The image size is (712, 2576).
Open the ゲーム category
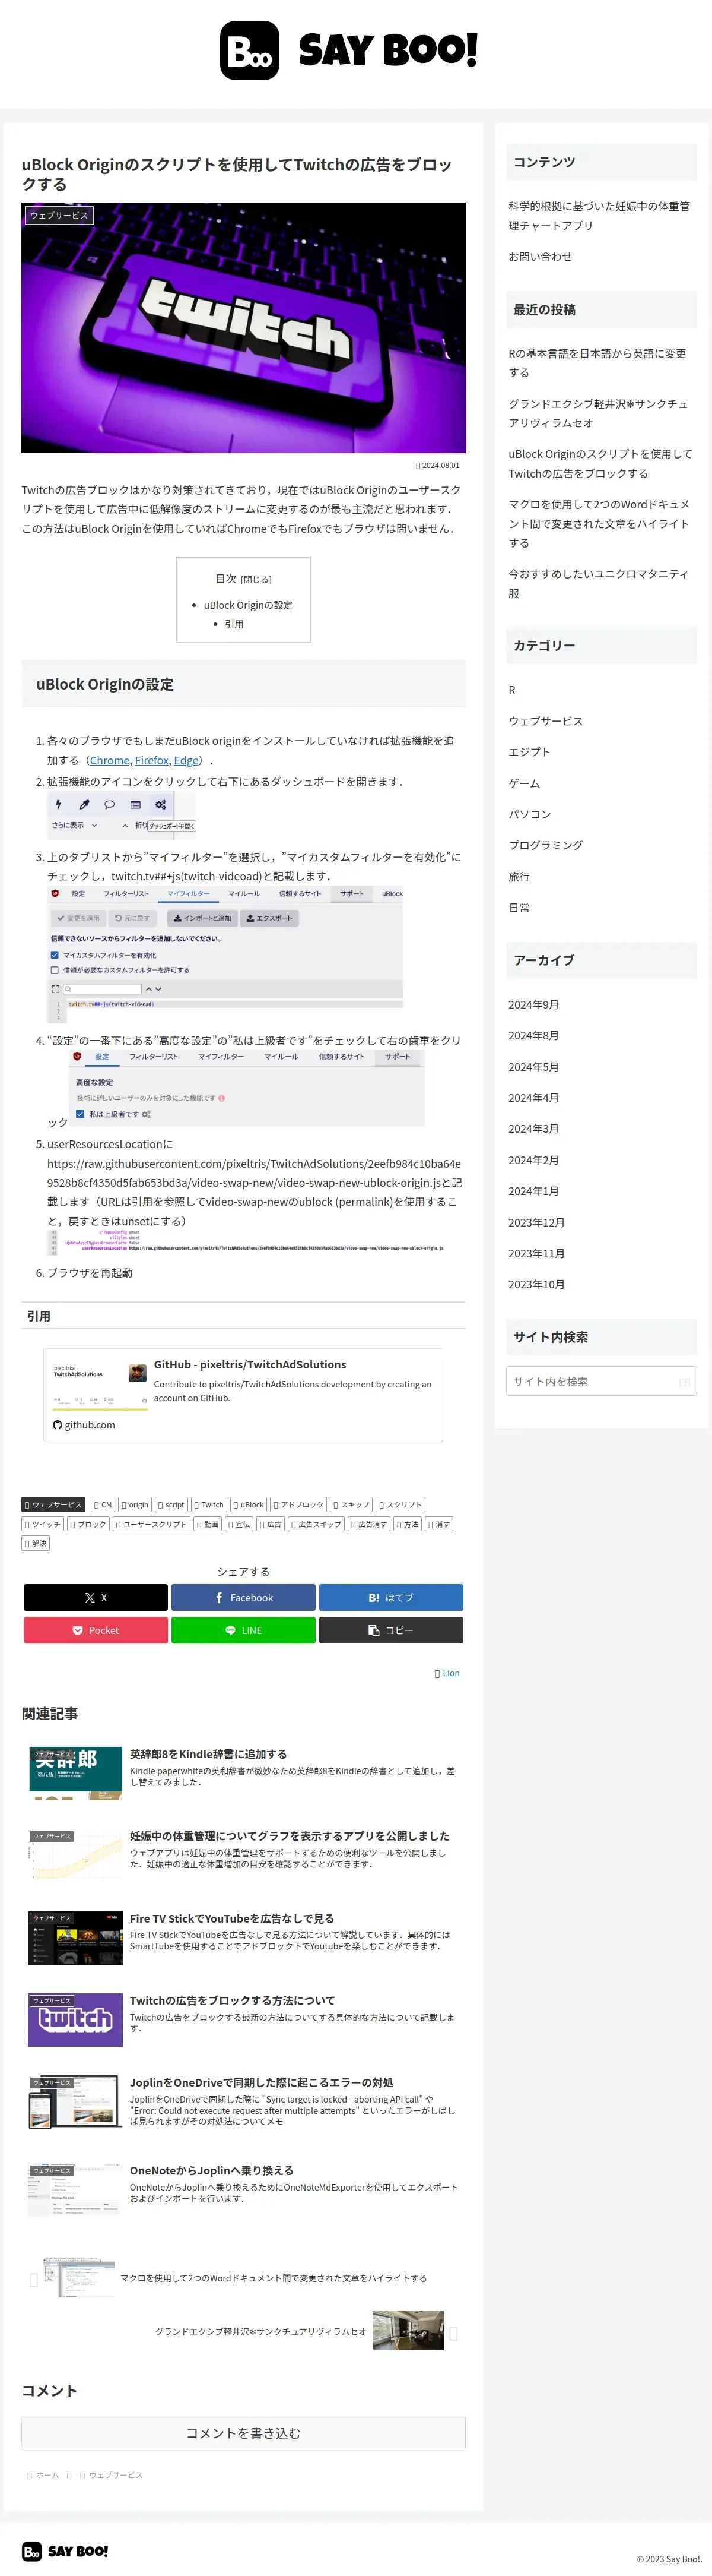[525, 783]
